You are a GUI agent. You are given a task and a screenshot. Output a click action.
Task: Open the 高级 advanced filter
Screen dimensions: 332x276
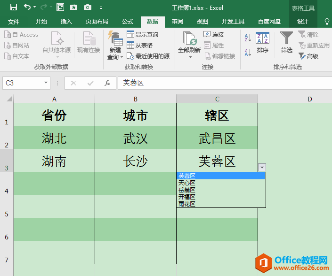[308, 56]
